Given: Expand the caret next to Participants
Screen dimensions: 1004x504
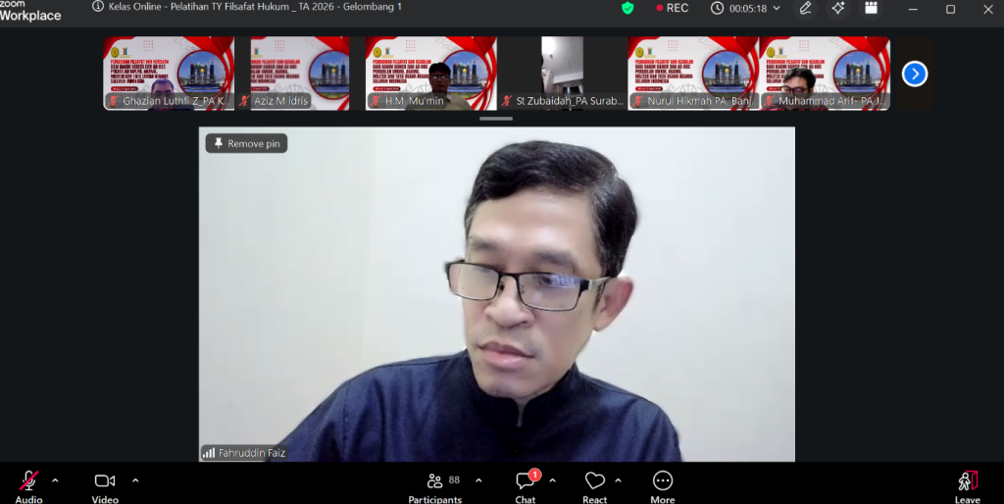Looking at the screenshot, I should (478, 480).
